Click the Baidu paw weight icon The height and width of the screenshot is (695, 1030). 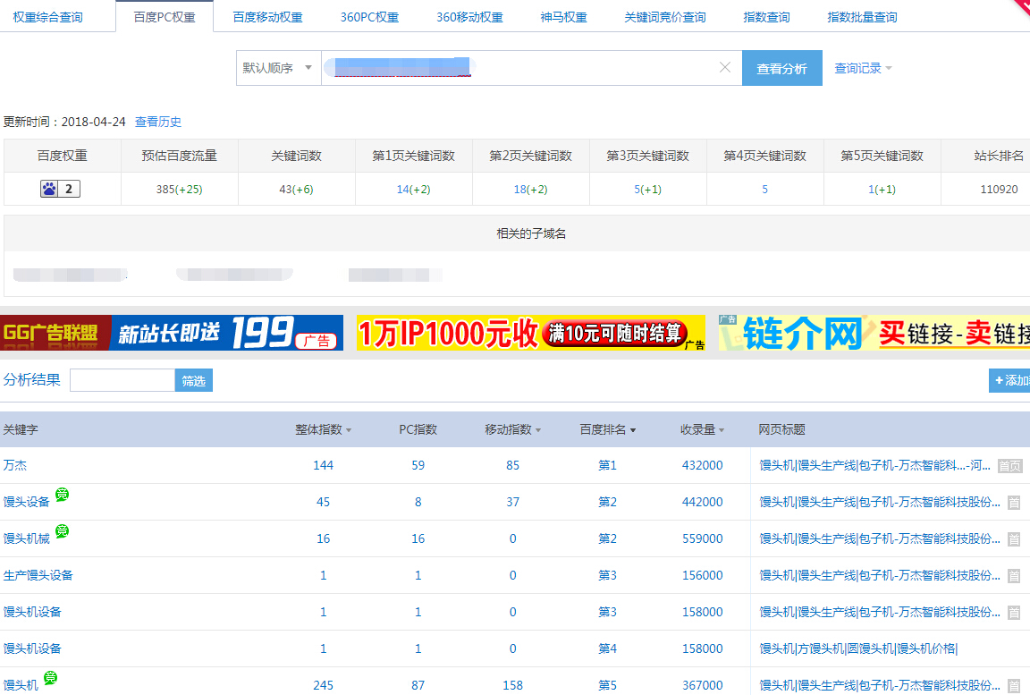point(49,189)
